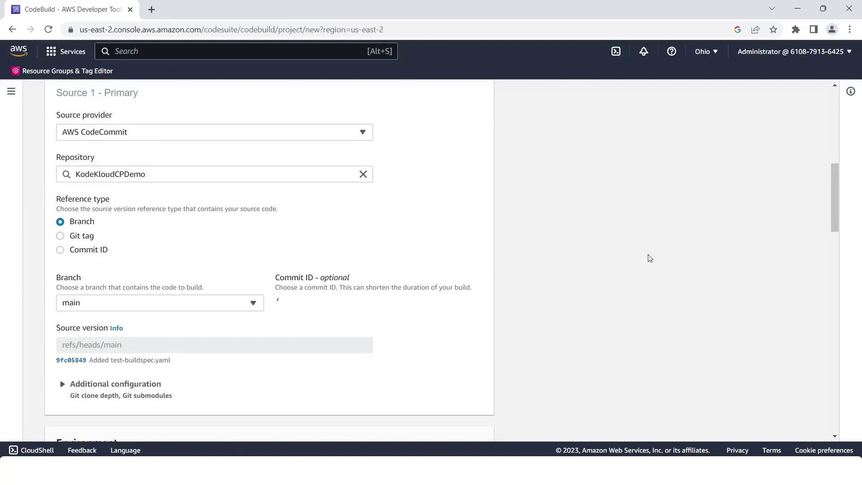Viewport: 862px width, 485px height.
Task: Expand the left hamburger navigation panel
Action: tap(11, 92)
